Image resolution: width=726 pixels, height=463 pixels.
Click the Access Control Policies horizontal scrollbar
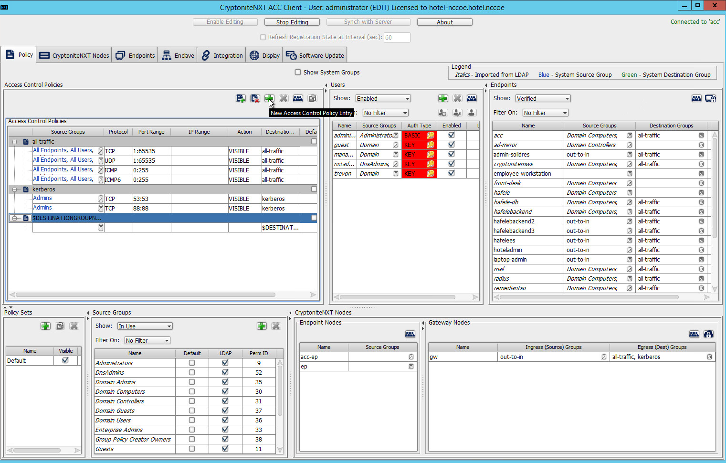click(x=162, y=295)
